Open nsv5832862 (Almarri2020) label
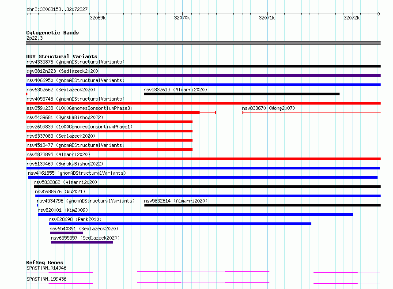 tap(65, 182)
